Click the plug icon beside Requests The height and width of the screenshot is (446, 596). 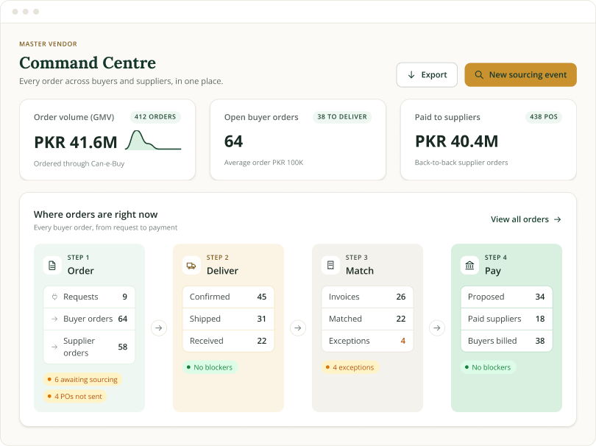pyautogui.click(x=54, y=297)
